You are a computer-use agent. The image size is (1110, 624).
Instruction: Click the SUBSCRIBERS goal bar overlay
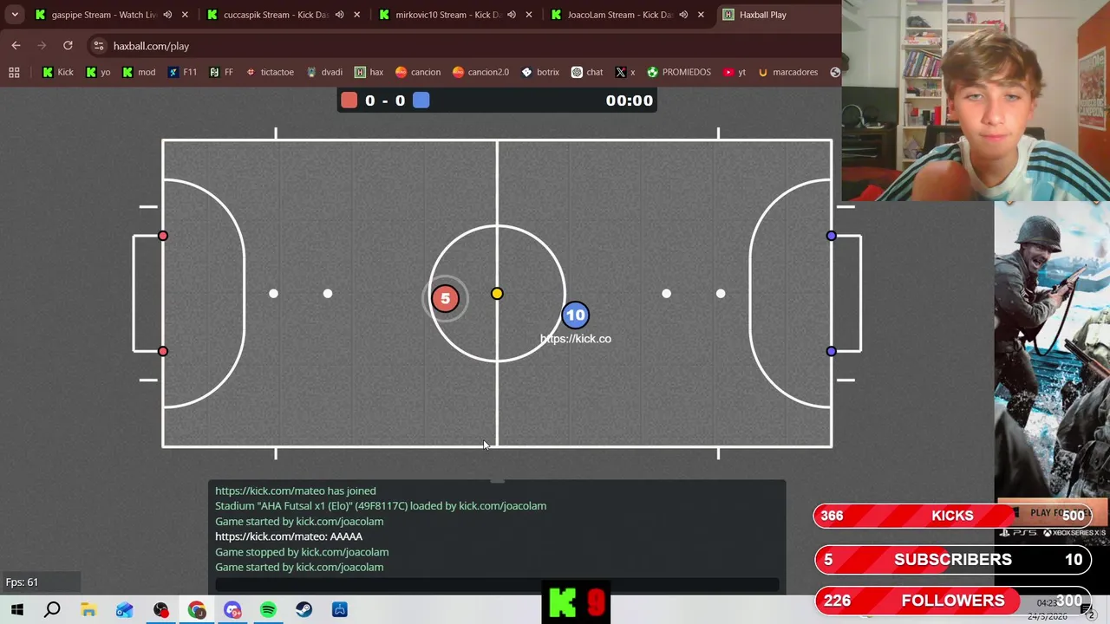point(952,560)
